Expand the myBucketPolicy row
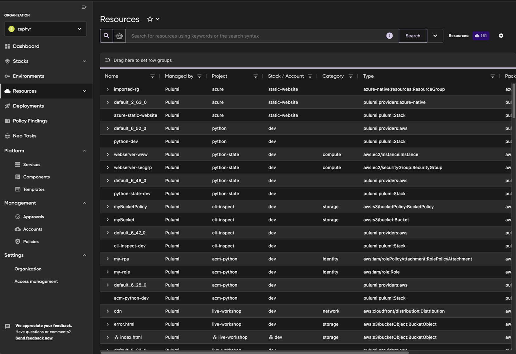Viewport: 516px width, 354px height. coord(108,207)
